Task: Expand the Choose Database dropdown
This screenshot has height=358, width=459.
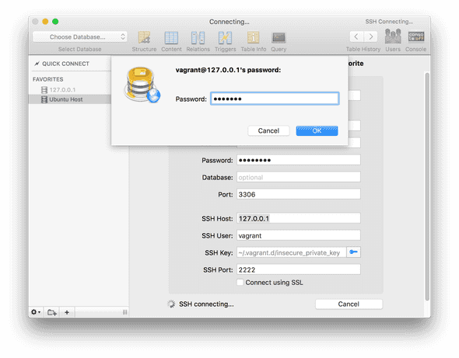Action: coord(79,36)
